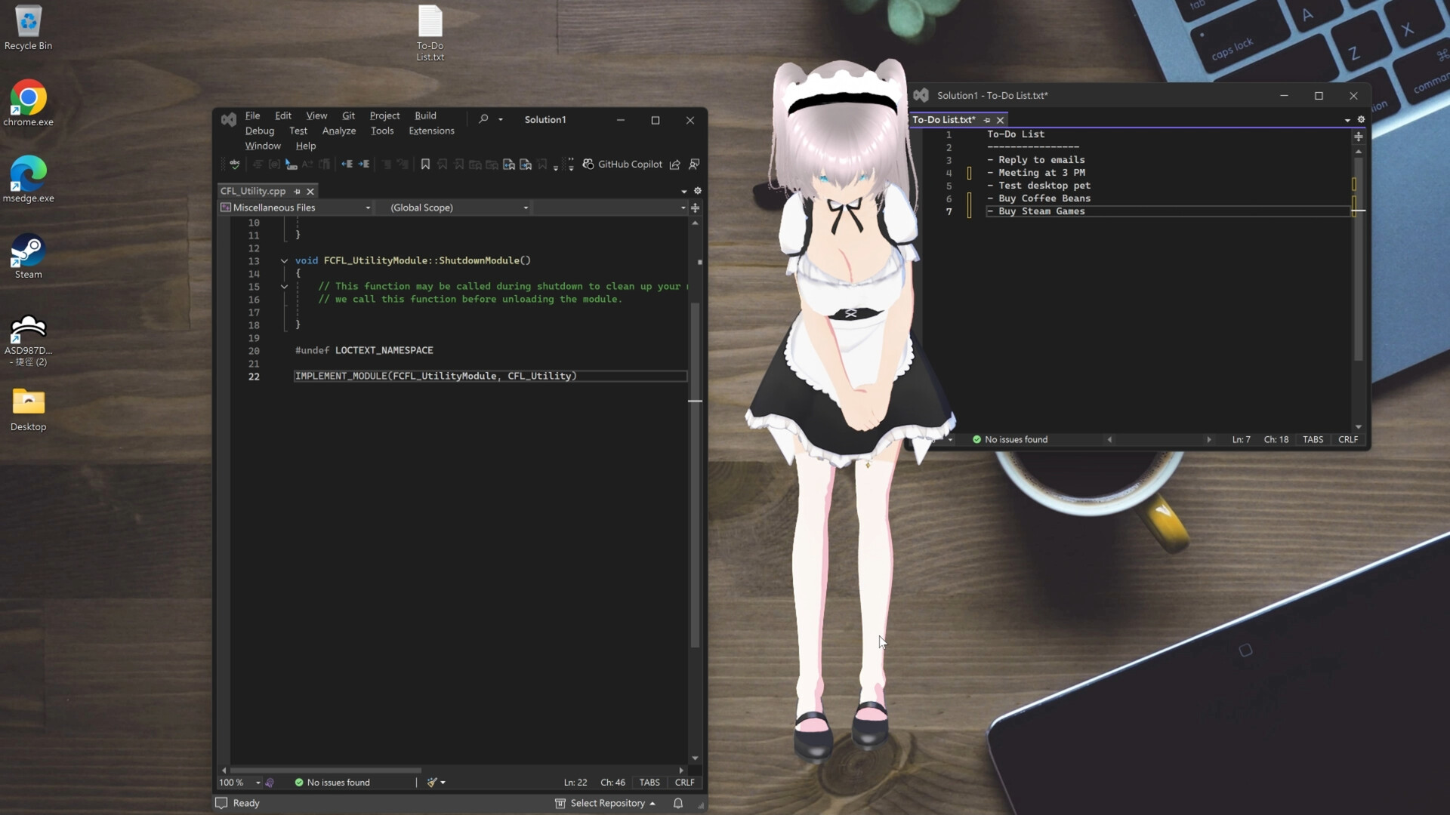The image size is (1450, 815).
Task: Open tab settings gear in To-Do List window
Action: click(1361, 119)
